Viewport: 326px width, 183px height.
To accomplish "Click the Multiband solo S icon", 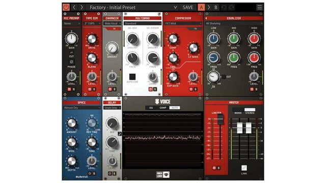I will (155, 89).
